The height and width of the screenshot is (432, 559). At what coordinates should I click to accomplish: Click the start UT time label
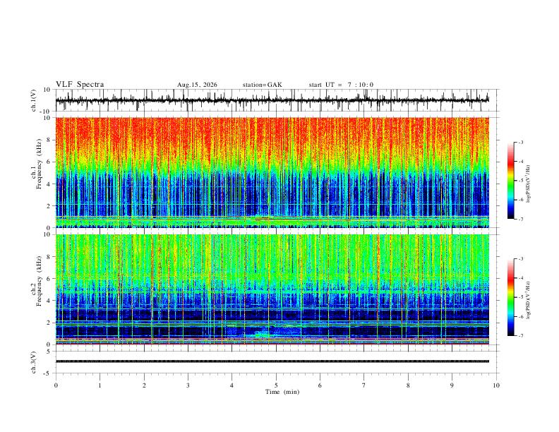click(341, 85)
